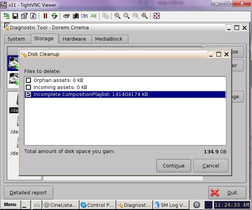
Task: Switch to the SM Log Viewer taskbar item
Action: pyautogui.click(x=171, y=205)
